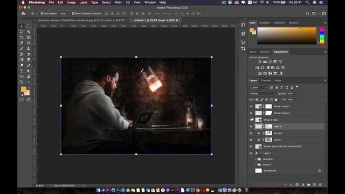
Task: Select the Move tool in the toolbox
Action: click(22, 26)
